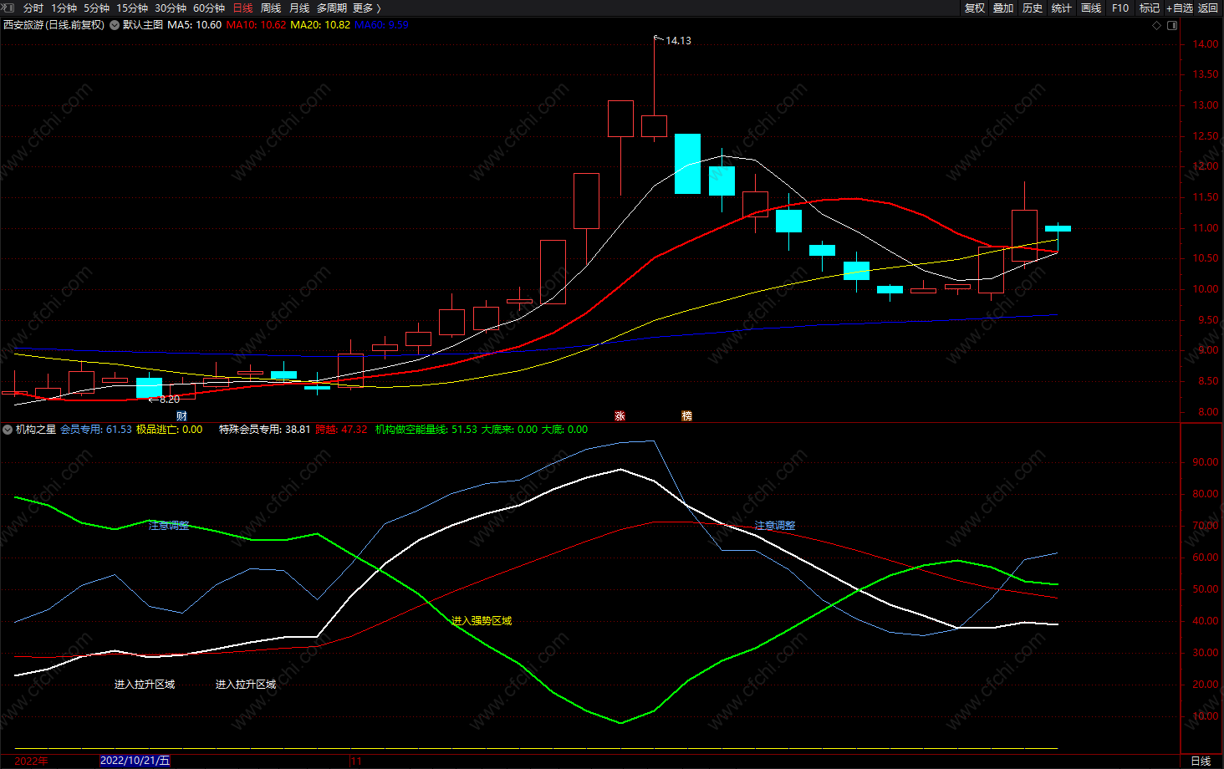Click the 90.00 indicator axis label
Image resolution: width=1224 pixels, height=769 pixels.
(x=1206, y=462)
